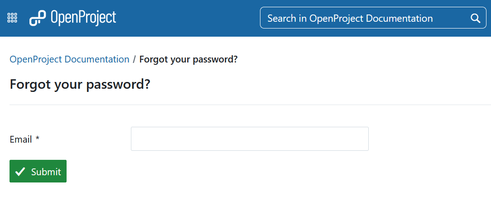Click the Forgot your password? page heading
This screenshot has width=491, height=211.
click(x=80, y=84)
